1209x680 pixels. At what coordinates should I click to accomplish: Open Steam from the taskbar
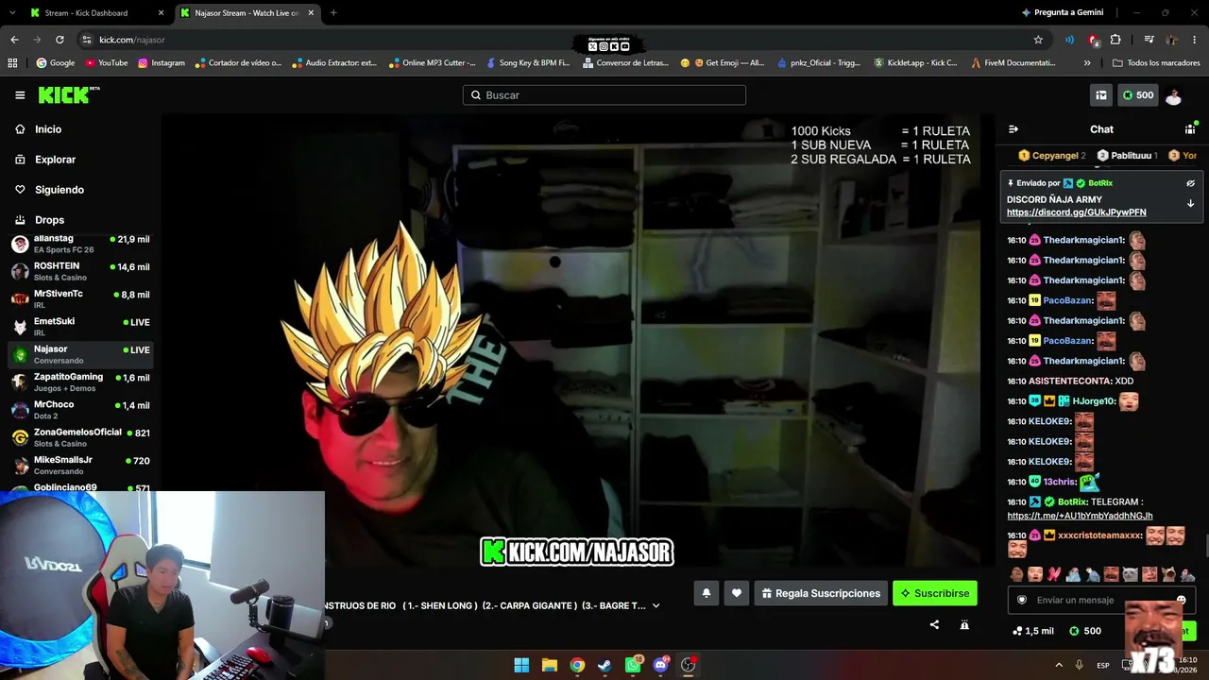604,665
